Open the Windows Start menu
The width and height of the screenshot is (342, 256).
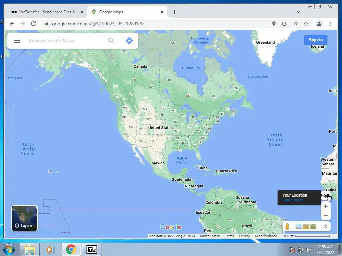coord(9,249)
